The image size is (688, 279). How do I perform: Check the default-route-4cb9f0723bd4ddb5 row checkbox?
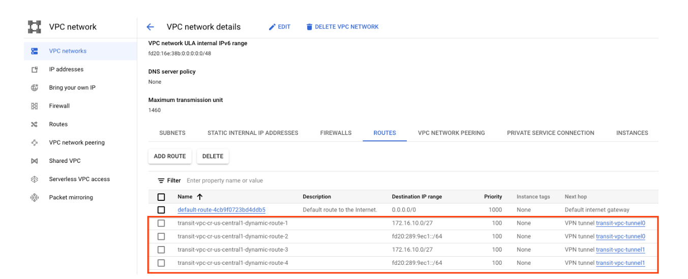point(161,210)
